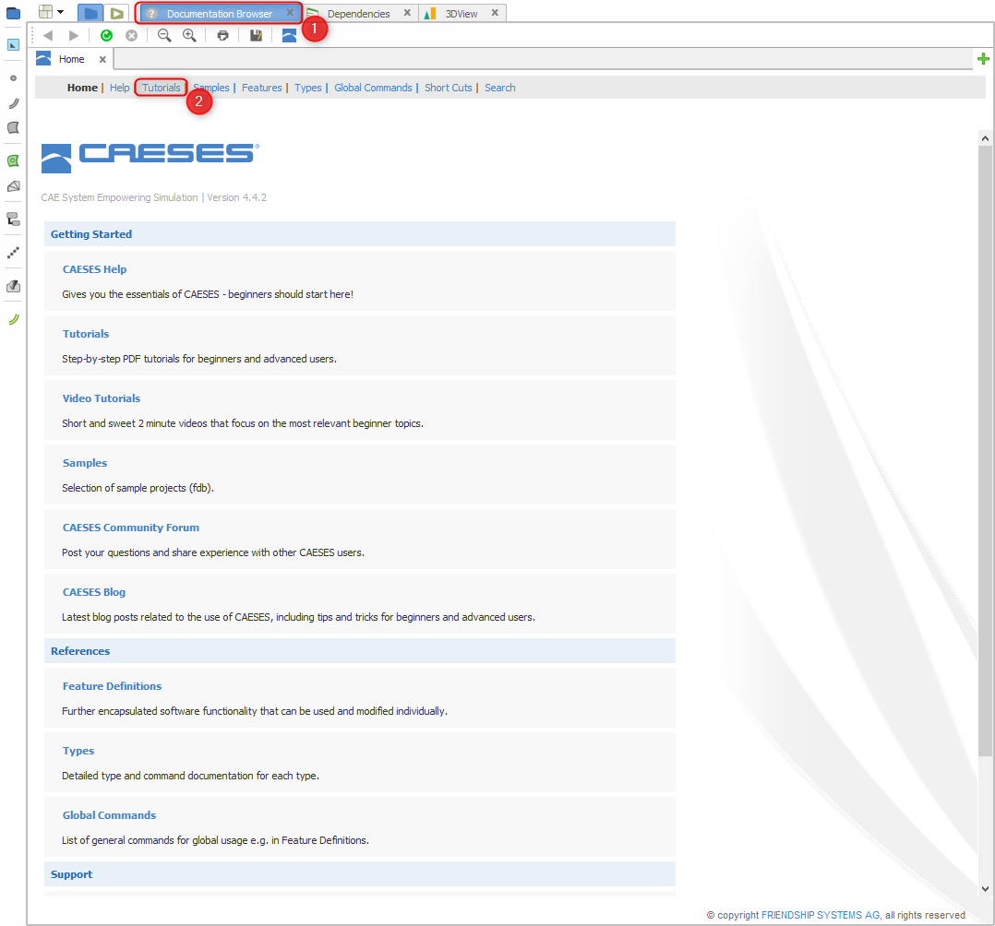Click the scrollbar up arrow
The width and height of the screenshot is (995, 926).
pyautogui.click(x=985, y=137)
